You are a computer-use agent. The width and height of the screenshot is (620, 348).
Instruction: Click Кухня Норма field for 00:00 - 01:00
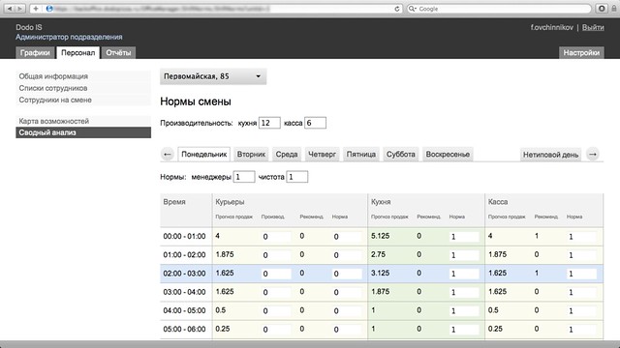464,237
